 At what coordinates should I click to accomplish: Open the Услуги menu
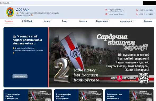click(x=47, y=21)
